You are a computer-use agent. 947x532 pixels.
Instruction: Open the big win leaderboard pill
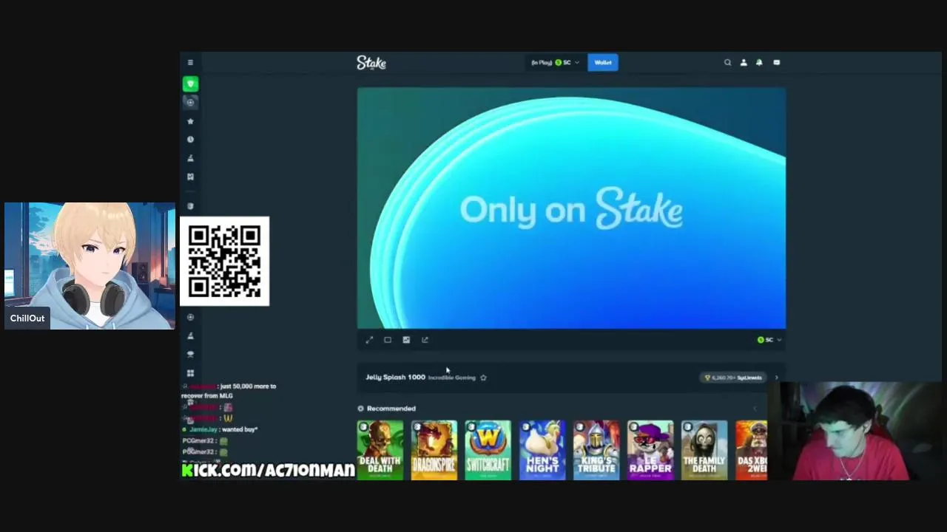[734, 378]
